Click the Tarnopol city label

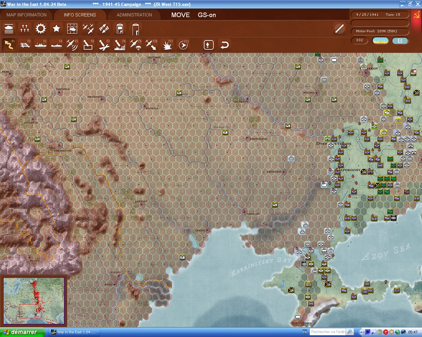click(63, 89)
